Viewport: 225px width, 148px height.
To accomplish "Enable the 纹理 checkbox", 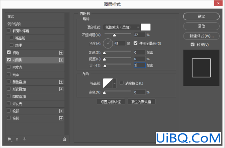I will pos(12,45).
